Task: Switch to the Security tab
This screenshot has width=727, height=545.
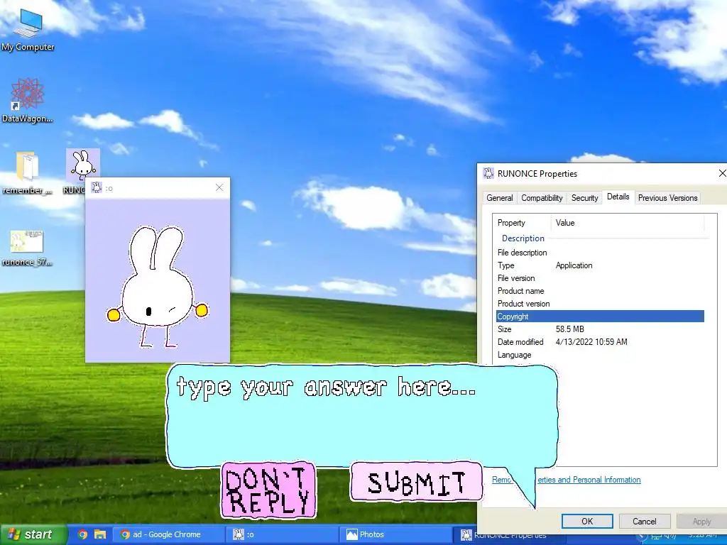Action: 584,198
